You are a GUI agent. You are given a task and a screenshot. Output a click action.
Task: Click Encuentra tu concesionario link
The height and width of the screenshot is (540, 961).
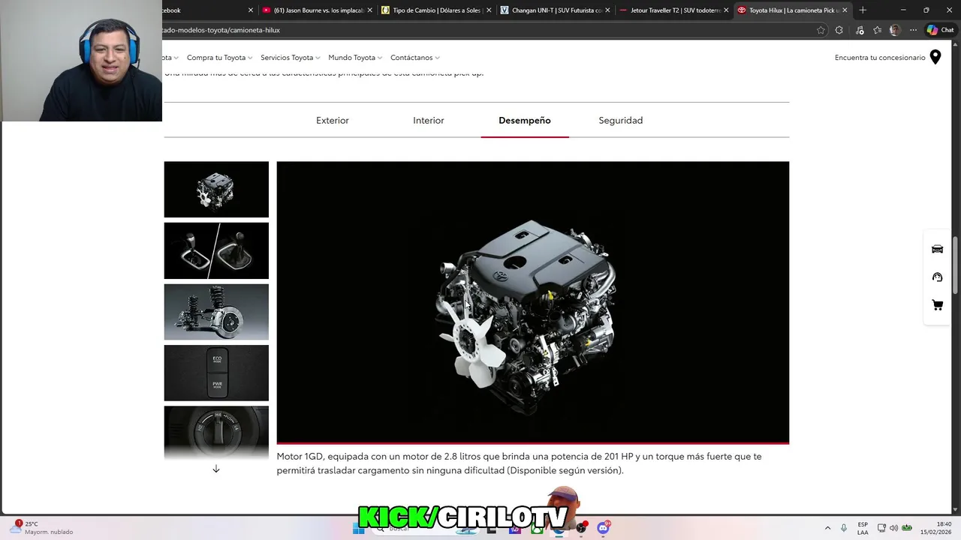880,58
